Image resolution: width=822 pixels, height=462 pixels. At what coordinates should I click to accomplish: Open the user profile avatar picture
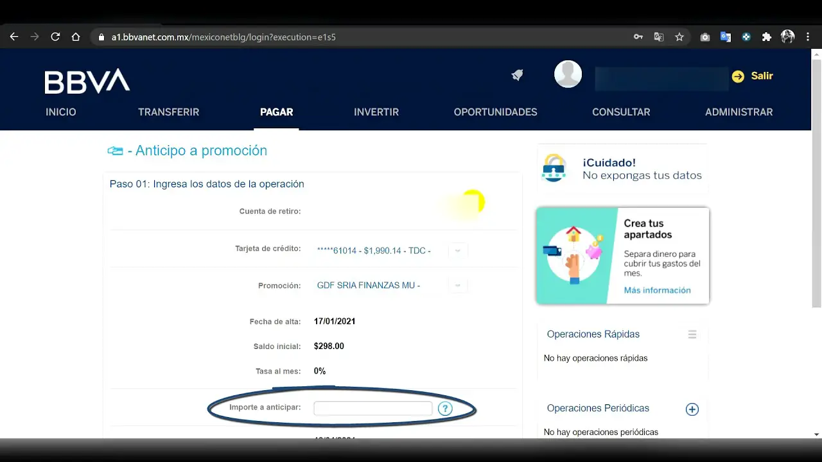click(x=568, y=74)
